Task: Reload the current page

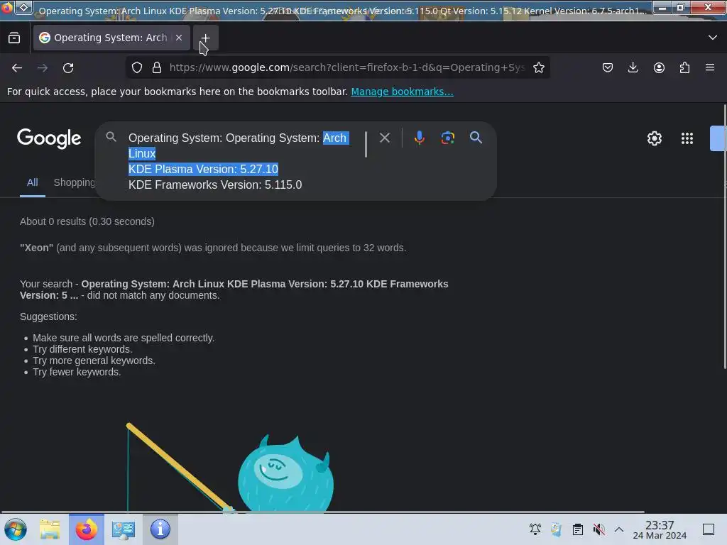Action: click(68, 67)
